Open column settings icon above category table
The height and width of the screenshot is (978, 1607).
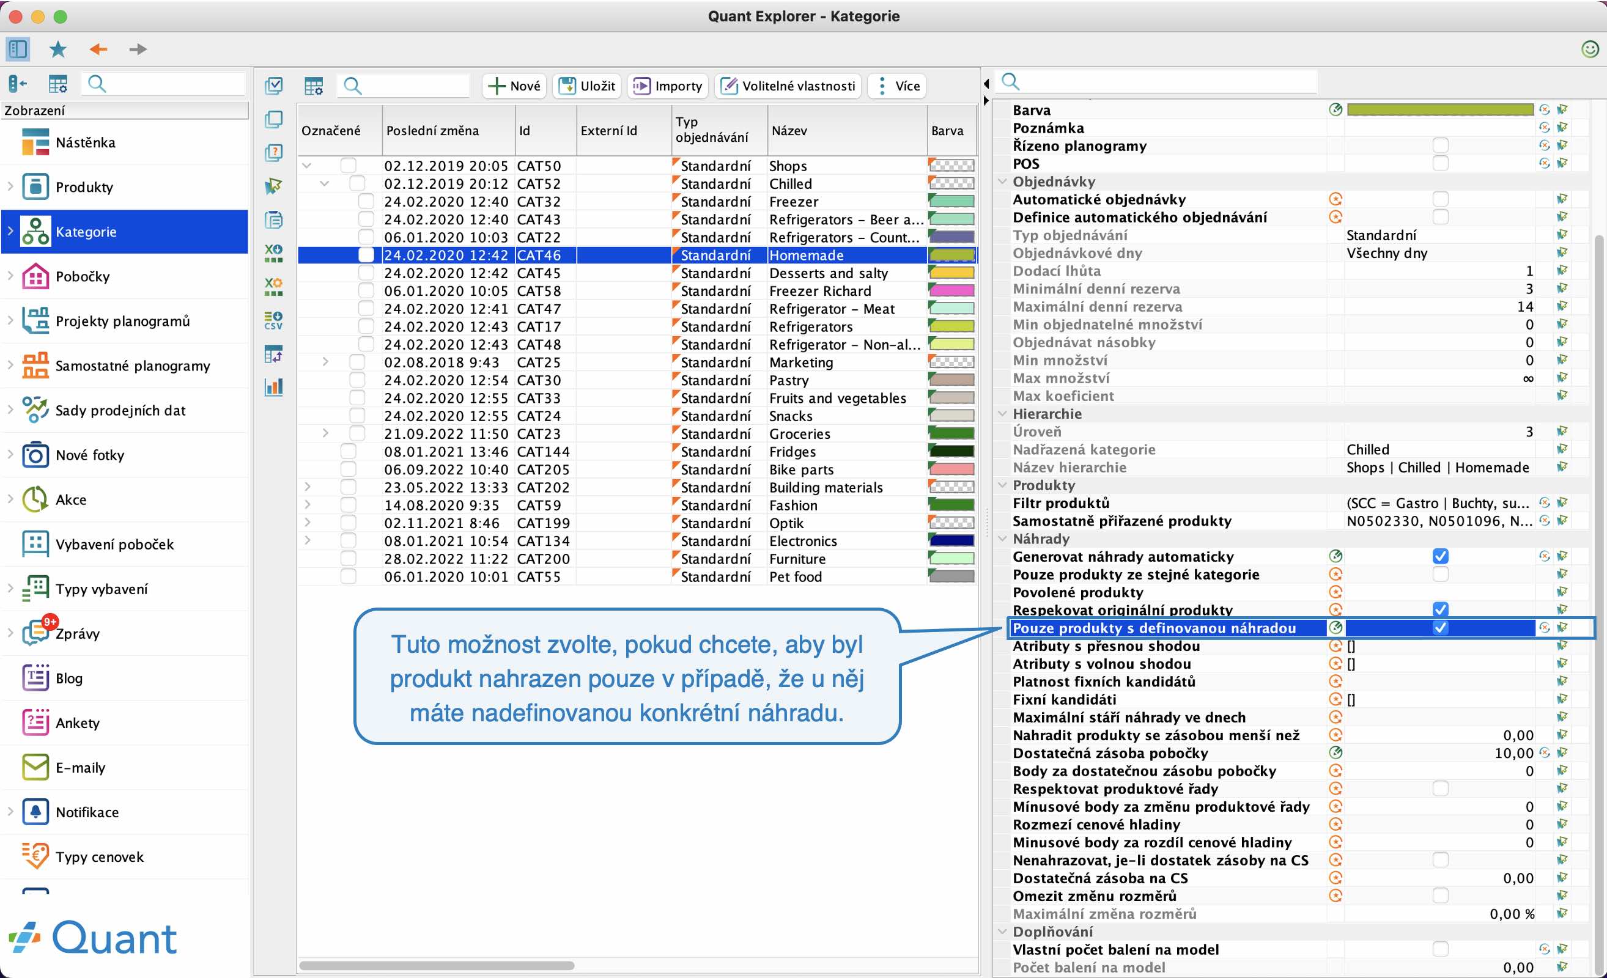314,86
